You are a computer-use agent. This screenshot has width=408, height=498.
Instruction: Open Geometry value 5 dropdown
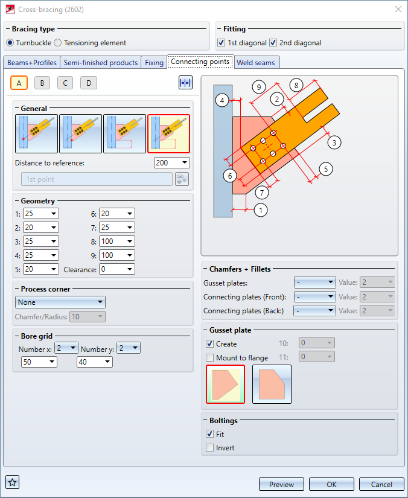tap(41, 269)
